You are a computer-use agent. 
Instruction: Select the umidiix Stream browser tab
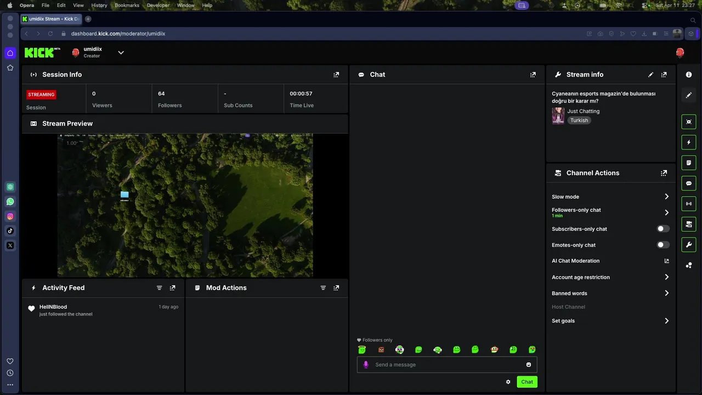51,19
